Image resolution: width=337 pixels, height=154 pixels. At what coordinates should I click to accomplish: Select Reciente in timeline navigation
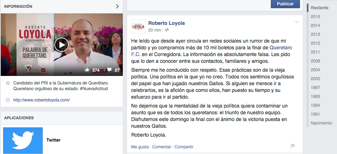click(320, 8)
